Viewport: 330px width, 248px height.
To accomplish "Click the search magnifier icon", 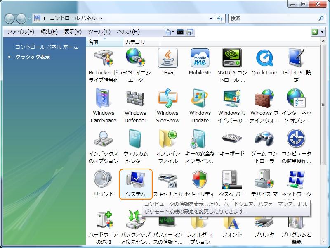I will pos(321,18).
